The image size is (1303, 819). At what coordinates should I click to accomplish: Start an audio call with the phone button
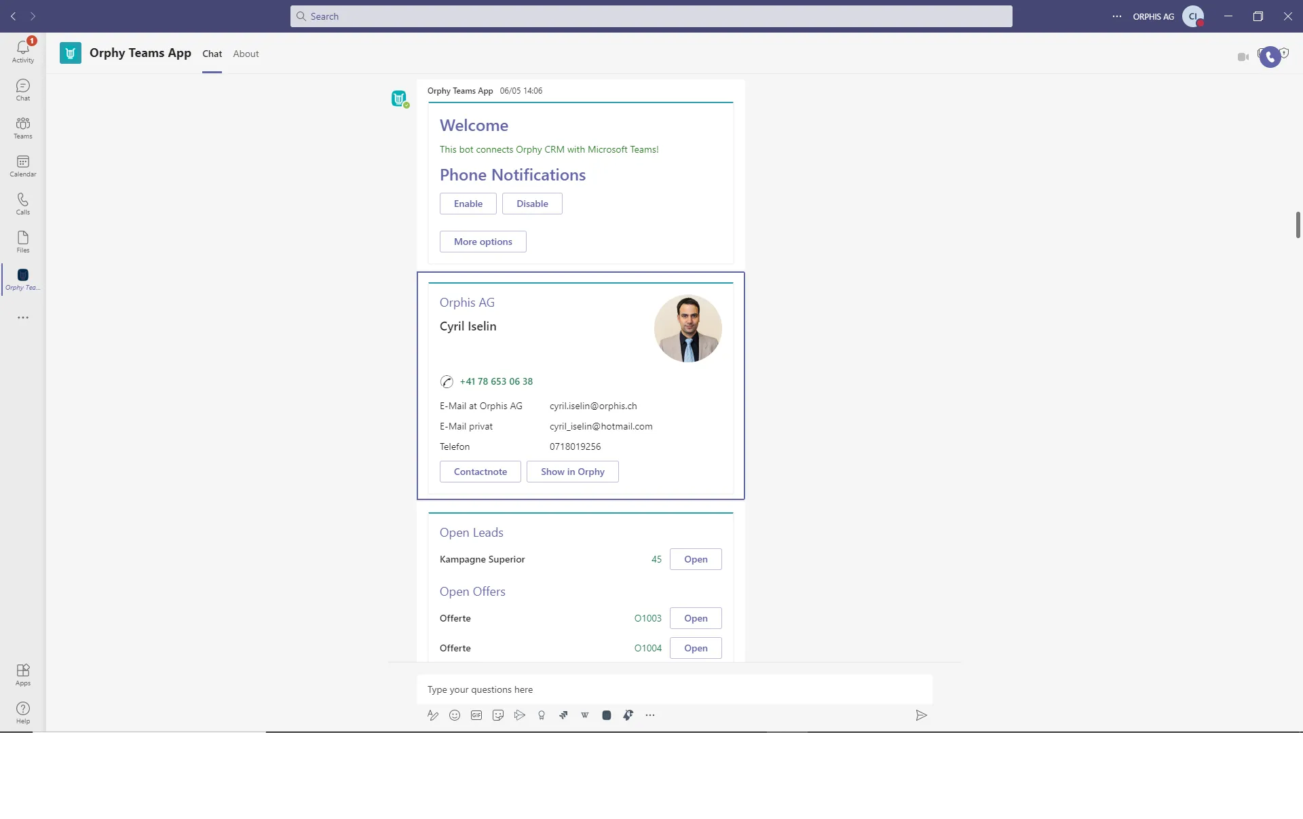click(1270, 57)
